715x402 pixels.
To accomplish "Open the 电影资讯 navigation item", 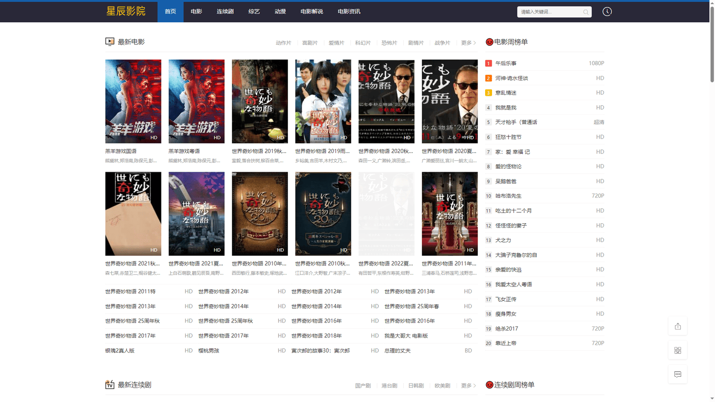I will 349,11.
